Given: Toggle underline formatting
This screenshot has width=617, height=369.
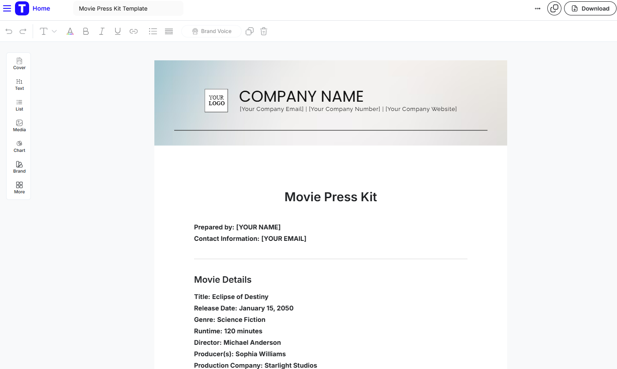Looking at the screenshot, I should [117, 31].
